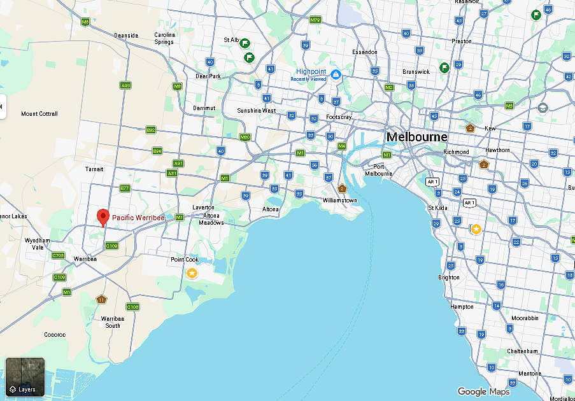Screen dimensions: 575x401
Task: Click the Richmond suburb label
Action: (456, 151)
